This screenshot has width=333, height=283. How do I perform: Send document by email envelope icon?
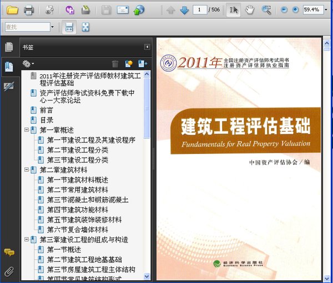[x=123, y=10]
